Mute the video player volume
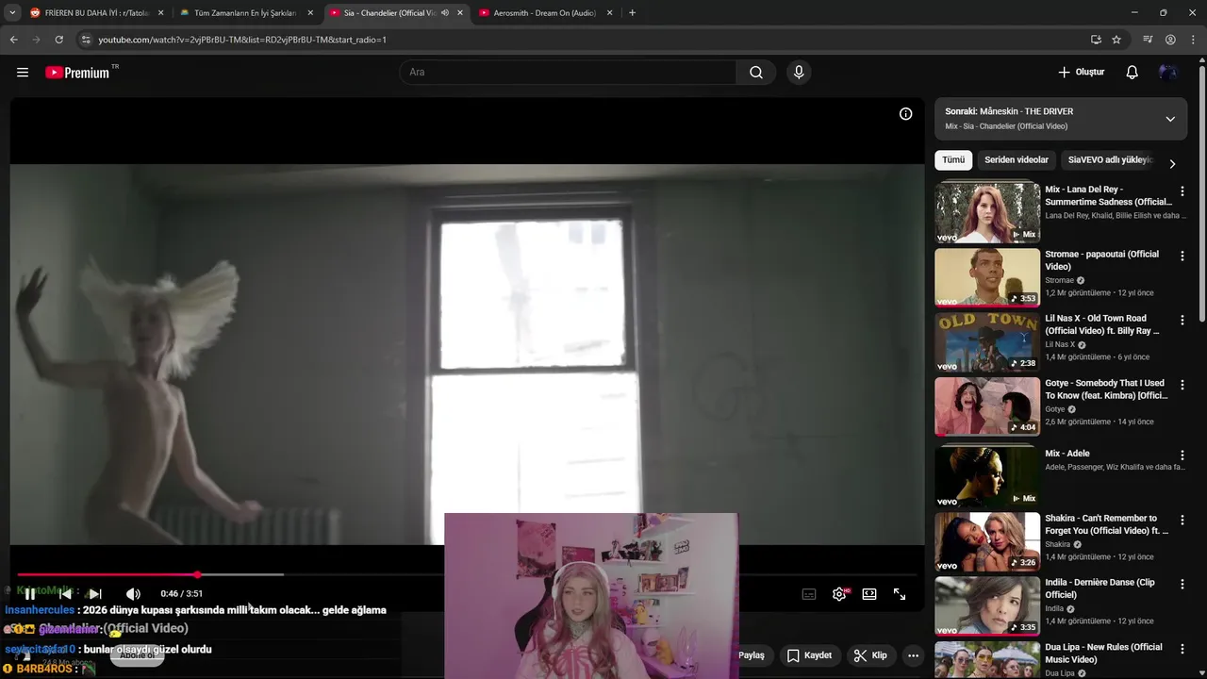 coord(133,594)
